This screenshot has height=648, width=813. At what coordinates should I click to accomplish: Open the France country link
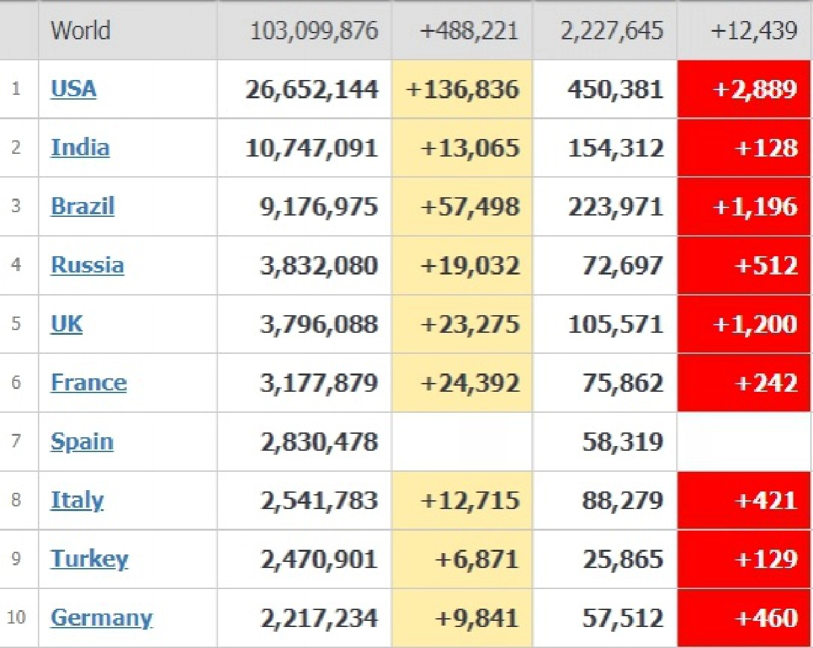point(89,383)
